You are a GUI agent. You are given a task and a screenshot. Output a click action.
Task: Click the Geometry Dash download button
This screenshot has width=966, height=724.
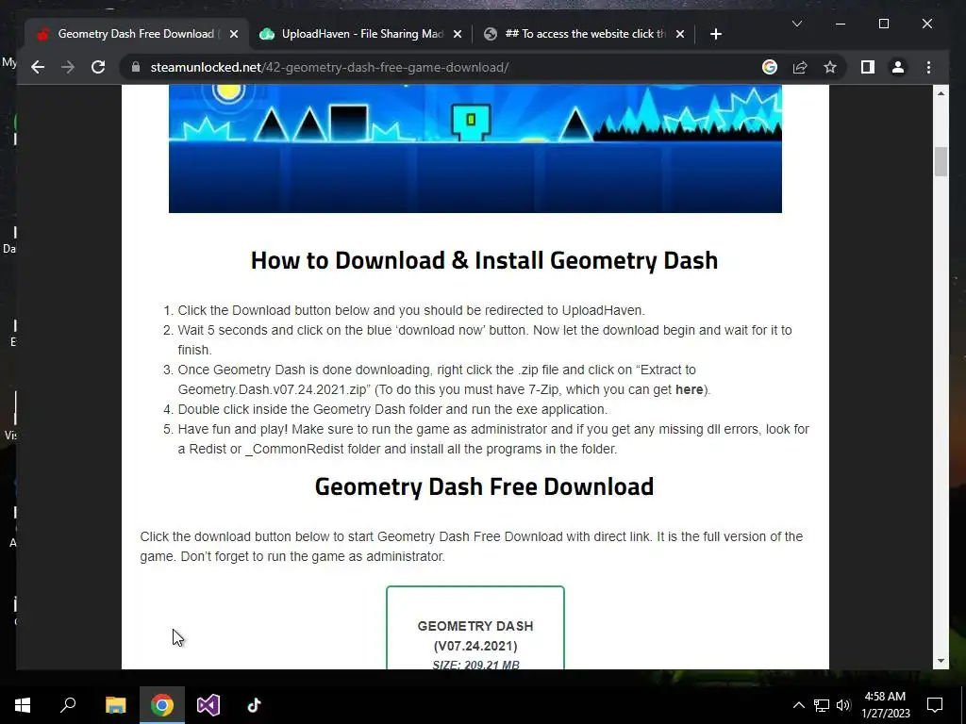pyautogui.click(x=475, y=628)
